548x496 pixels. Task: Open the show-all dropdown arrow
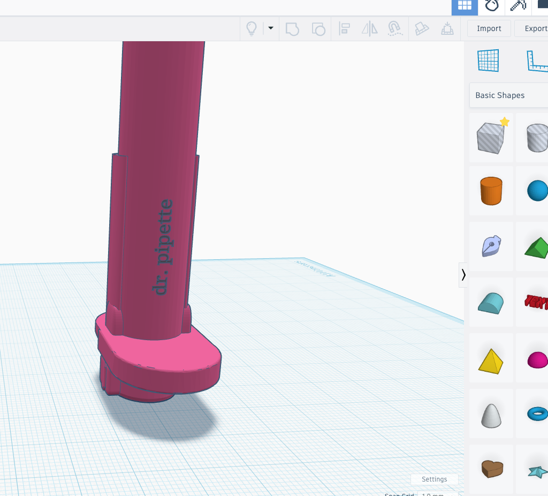click(270, 28)
